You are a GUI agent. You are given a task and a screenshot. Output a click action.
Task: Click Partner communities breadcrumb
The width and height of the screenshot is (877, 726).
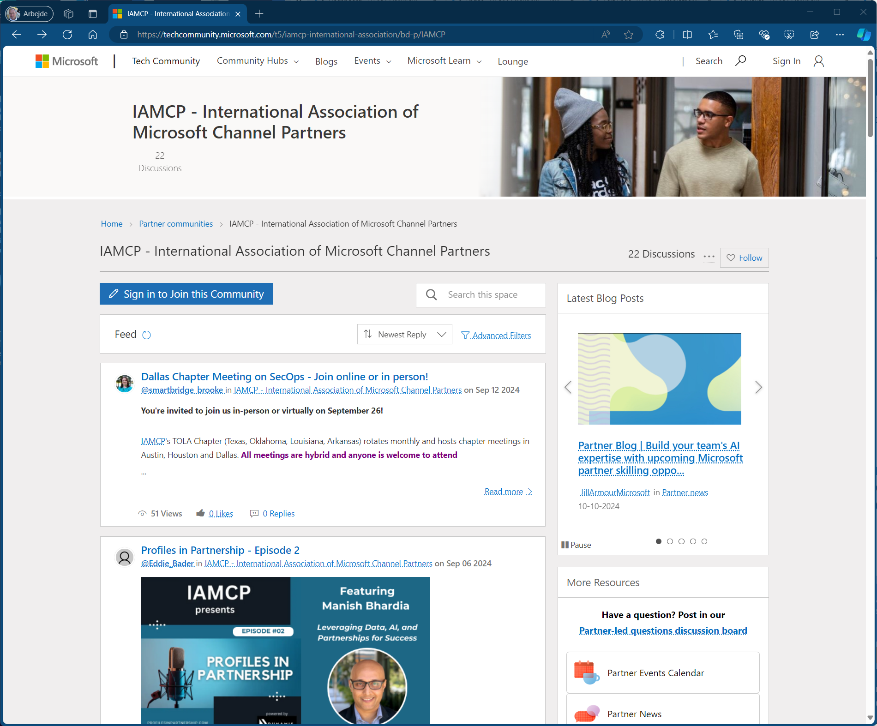pyautogui.click(x=176, y=224)
